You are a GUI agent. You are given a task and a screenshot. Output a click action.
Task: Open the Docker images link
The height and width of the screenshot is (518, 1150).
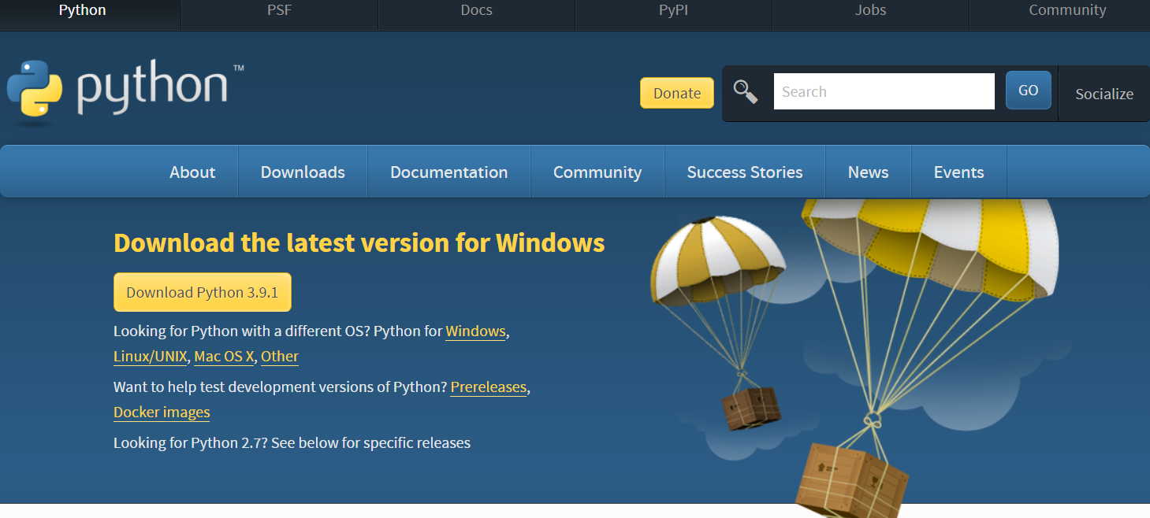tap(161, 412)
